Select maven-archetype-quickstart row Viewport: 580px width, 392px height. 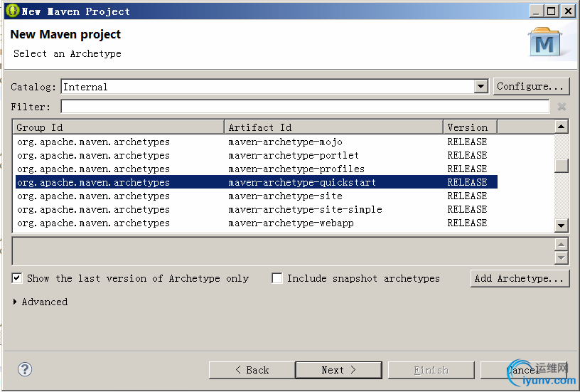coord(256,183)
